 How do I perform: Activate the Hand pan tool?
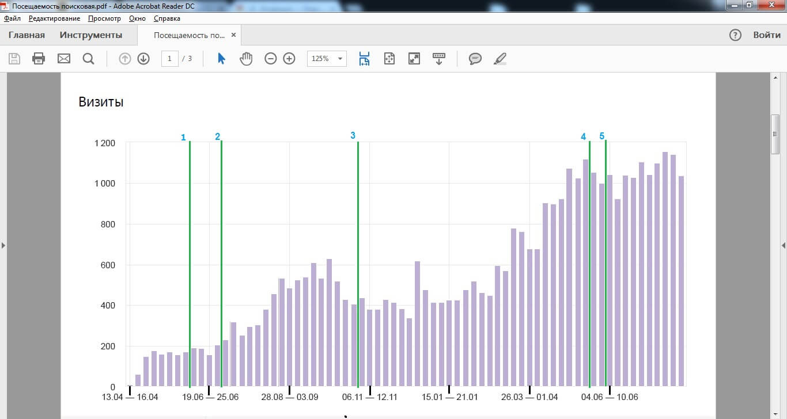coord(246,59)
